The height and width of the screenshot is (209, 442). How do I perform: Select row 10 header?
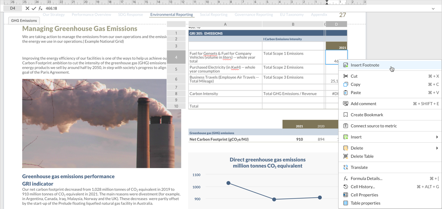click(176, 106)
